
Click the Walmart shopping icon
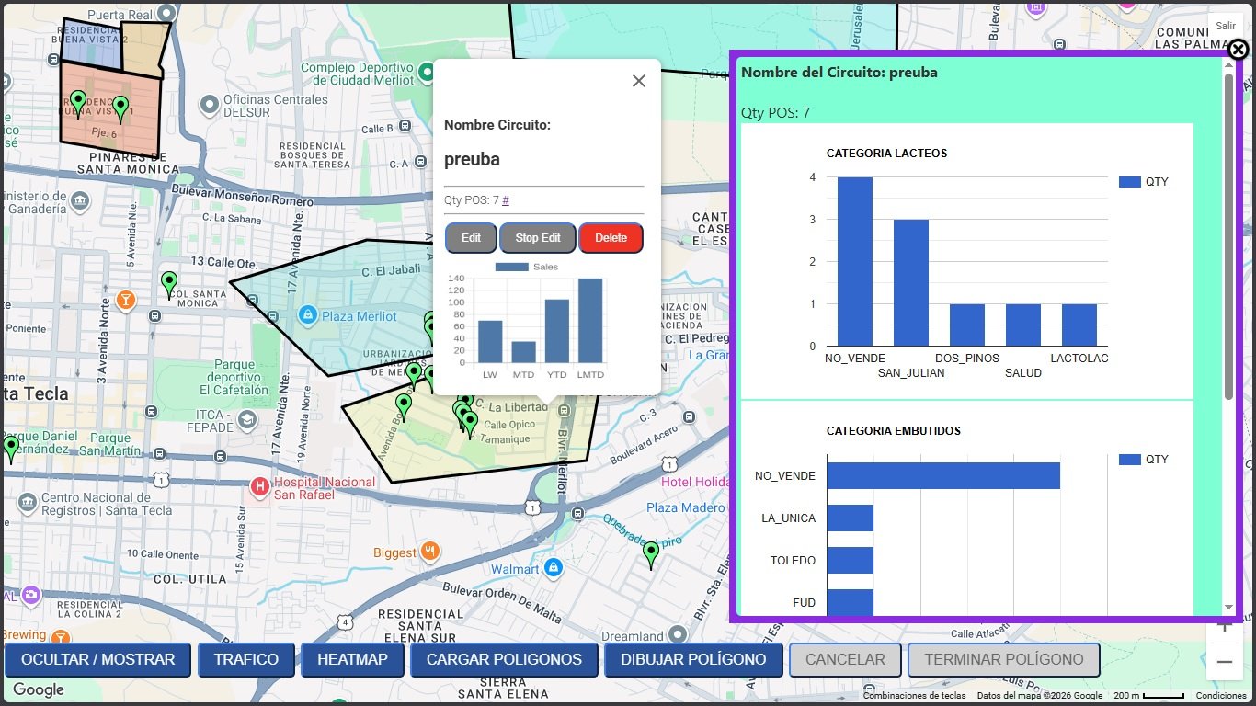(x=553, y=569)
